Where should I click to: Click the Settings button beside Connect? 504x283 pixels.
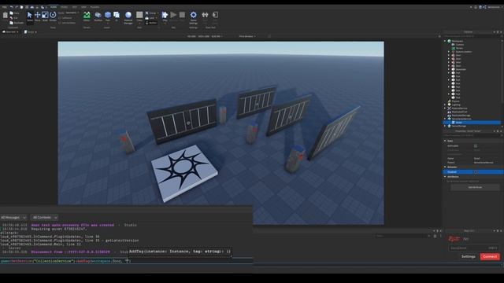[x=469, y=256]
